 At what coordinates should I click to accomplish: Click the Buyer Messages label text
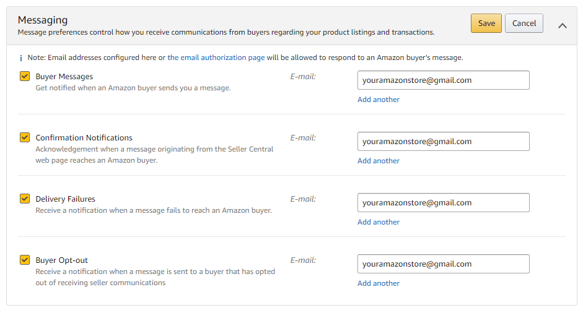coord(64,77)
